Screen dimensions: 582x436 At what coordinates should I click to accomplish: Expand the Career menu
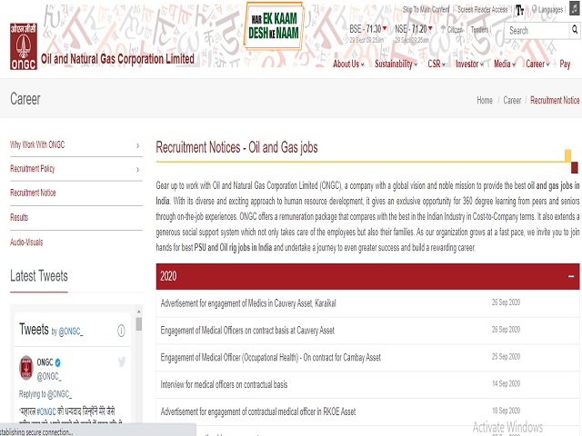[537, 64]
